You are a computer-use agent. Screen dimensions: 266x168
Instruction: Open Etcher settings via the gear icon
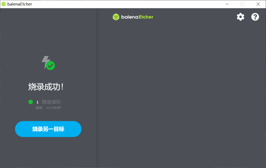pos(240,17)
